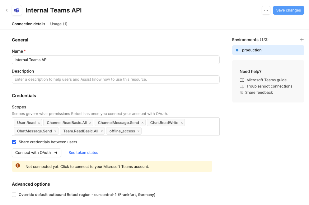The image size is (309, 205).
Task: Uncheck Share credentials between users
Action: (14, 142)
